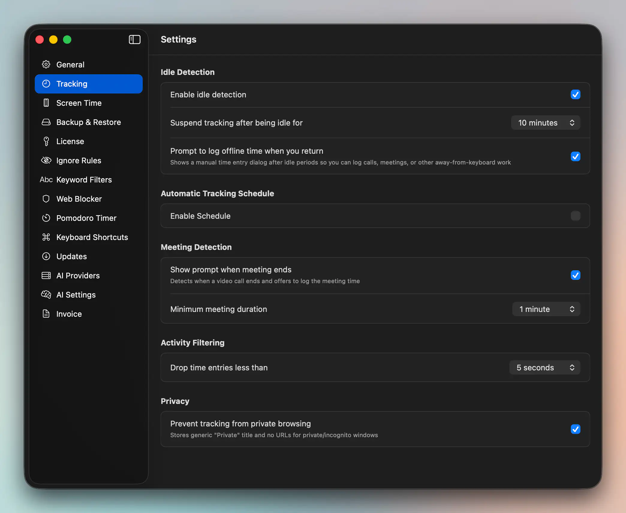Select AI Providers in sidebar

pos(88,275)
